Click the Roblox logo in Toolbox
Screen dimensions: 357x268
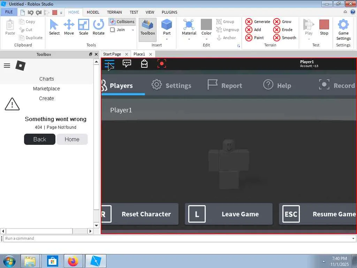(x=21, y=66)
